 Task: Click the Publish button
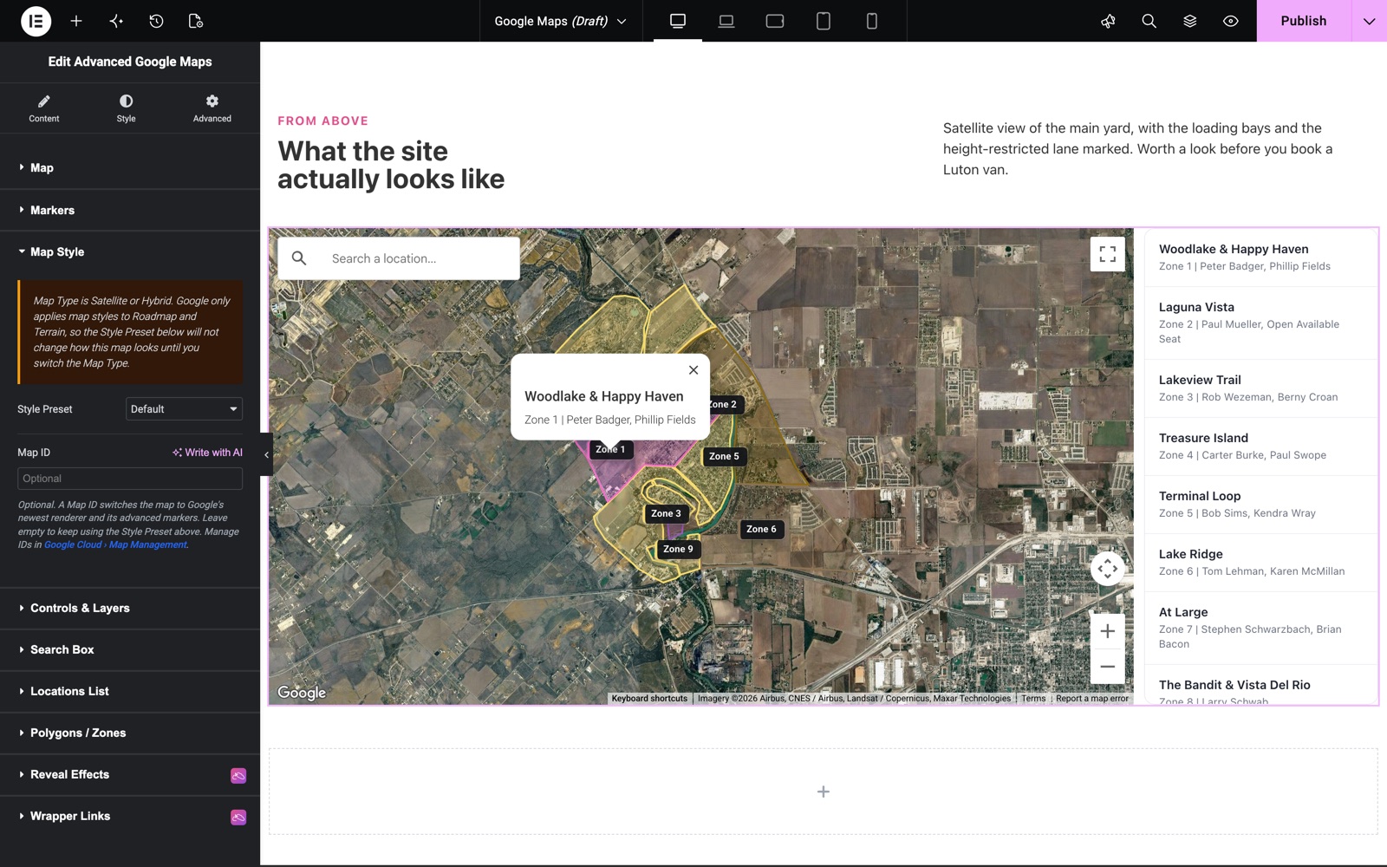[x=1304, y=21]
